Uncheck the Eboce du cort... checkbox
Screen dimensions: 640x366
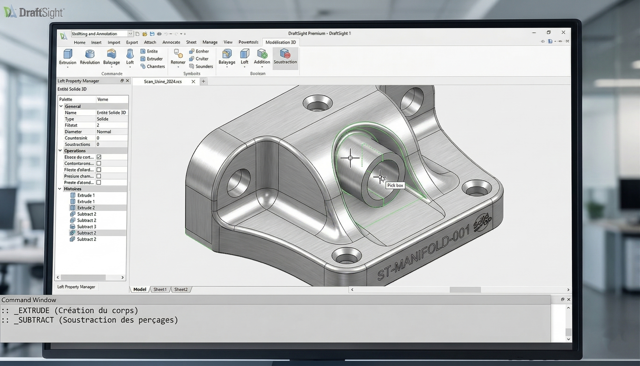[99, 157]
